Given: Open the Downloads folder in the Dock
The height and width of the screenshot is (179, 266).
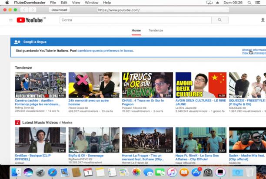Looking at the screenshot, I should click(237, 172).
